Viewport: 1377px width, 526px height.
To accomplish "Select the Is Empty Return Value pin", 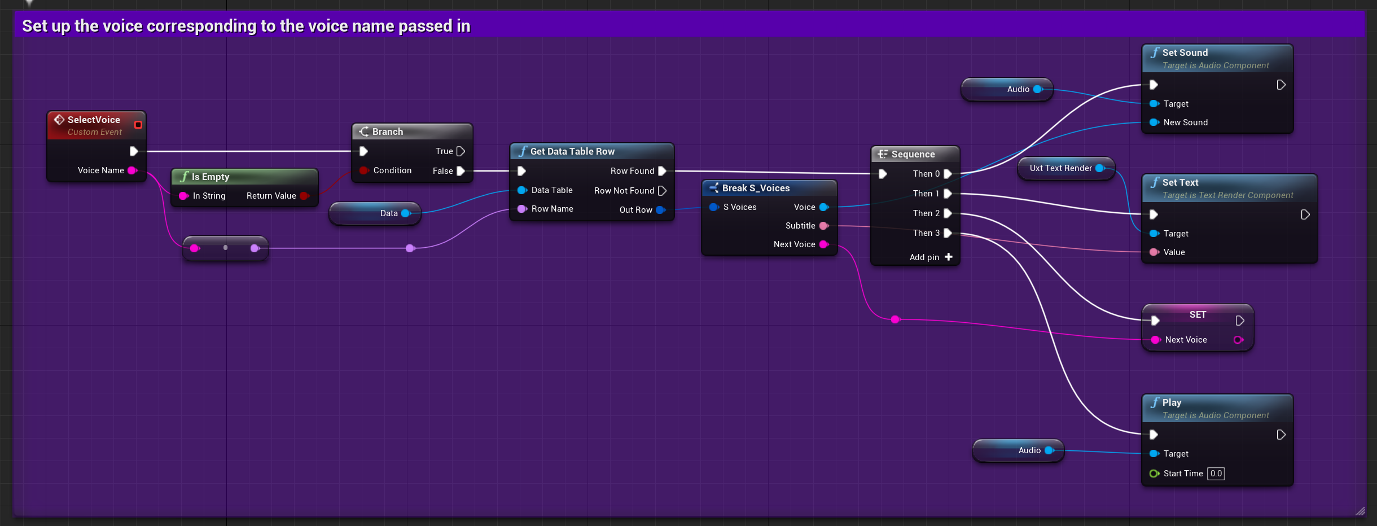I will [x=305, y=196].
